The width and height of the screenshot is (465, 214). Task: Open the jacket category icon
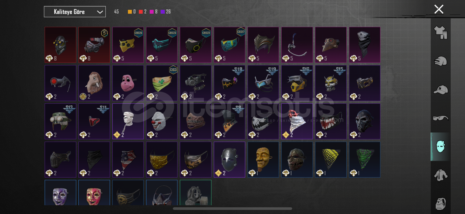(x=441, y=175)
